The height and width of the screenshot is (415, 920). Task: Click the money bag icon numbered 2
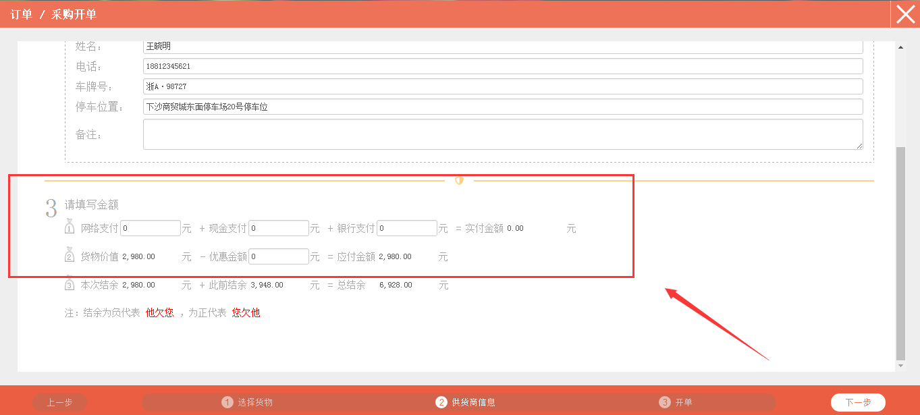(x=70, y=254)
